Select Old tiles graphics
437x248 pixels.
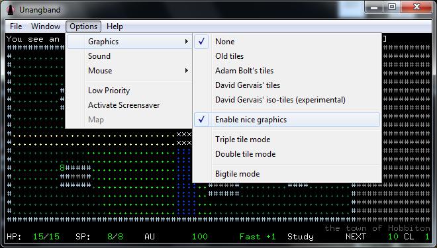tap(287, 56)
